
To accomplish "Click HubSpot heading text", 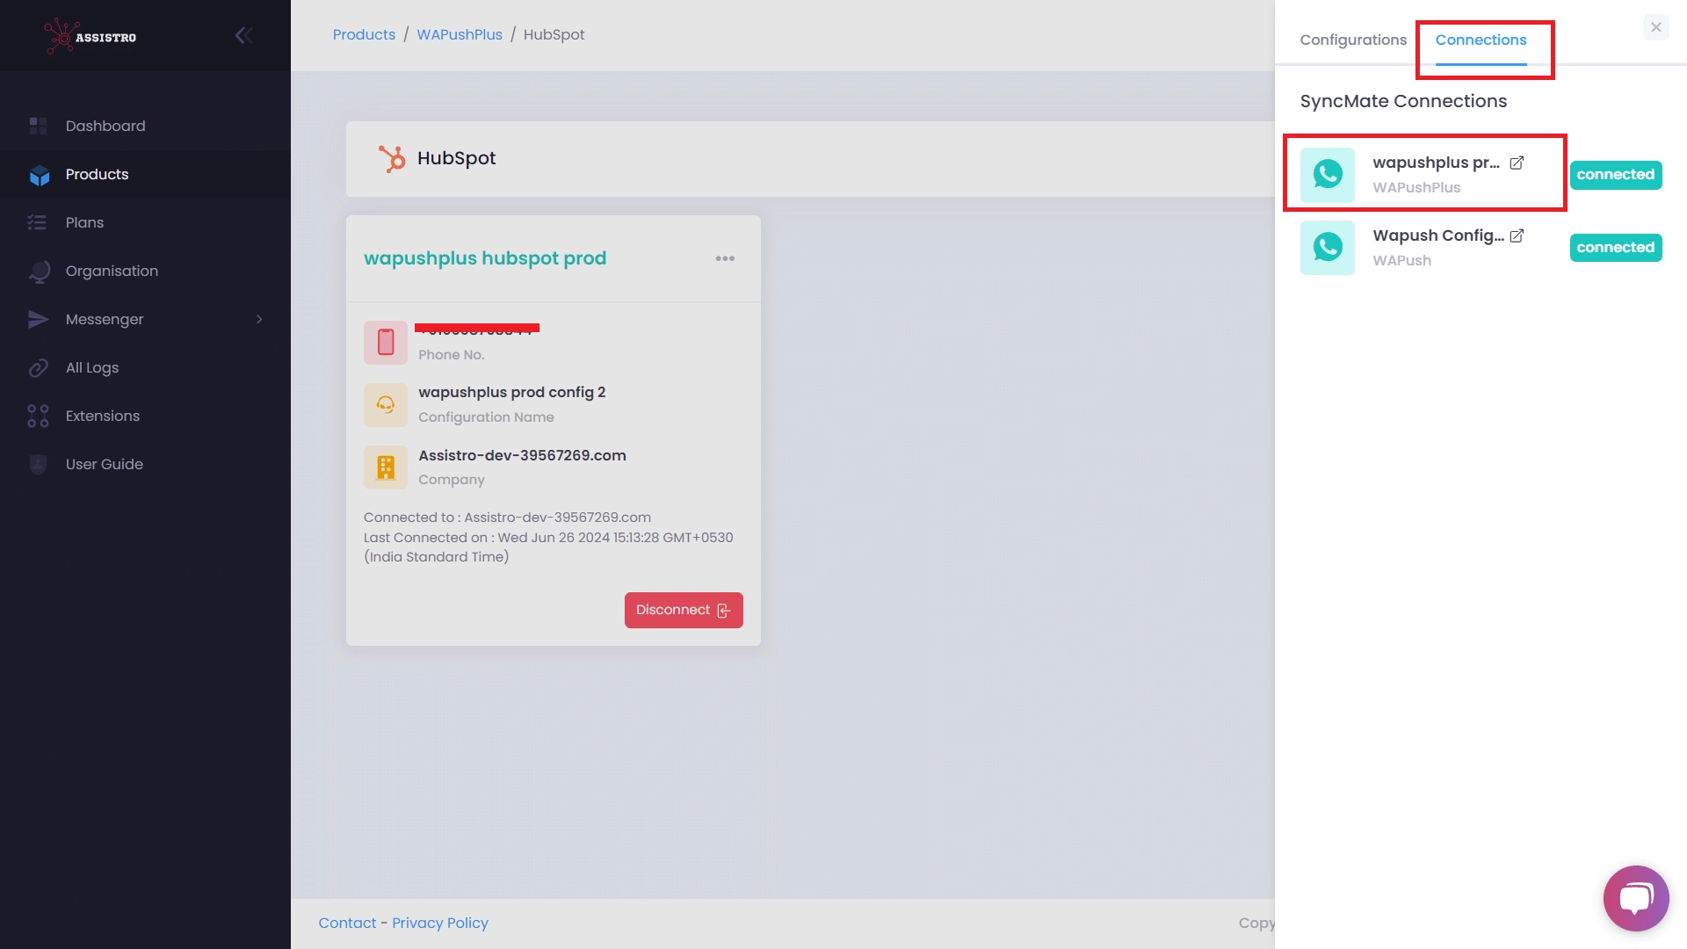I will (x=456, y=158).
